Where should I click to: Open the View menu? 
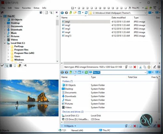pyautogui.click(x=17, y=8)
